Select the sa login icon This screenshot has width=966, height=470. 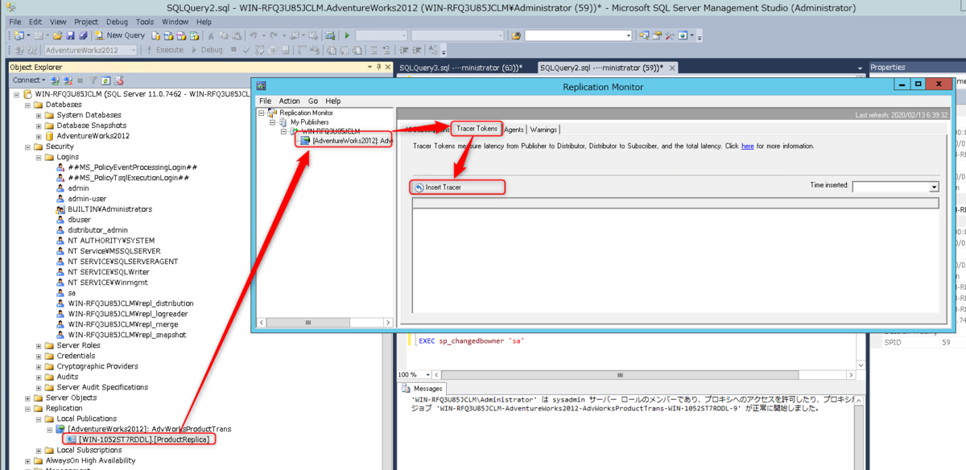click(x=60, y=292)
